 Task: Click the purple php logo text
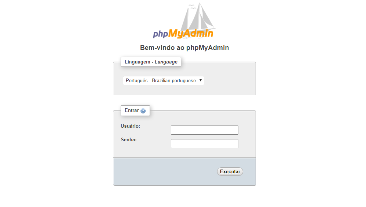[160, 34]
